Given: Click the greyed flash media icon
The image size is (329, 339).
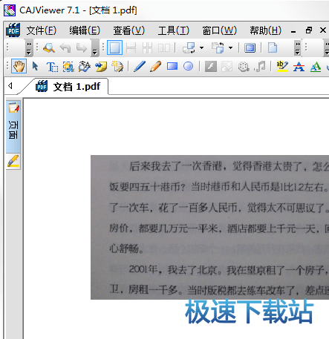Looking at the screenshot, I should [x=211, y=67].
